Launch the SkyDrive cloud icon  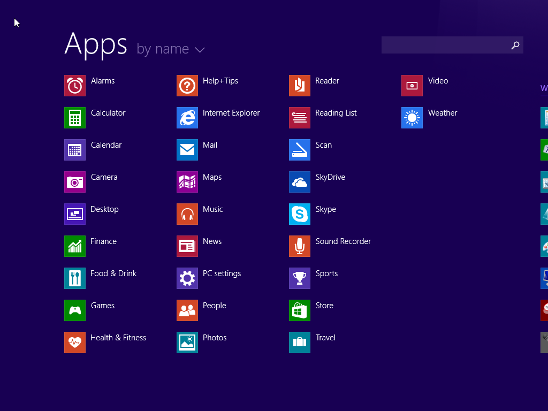click(300, 182)
